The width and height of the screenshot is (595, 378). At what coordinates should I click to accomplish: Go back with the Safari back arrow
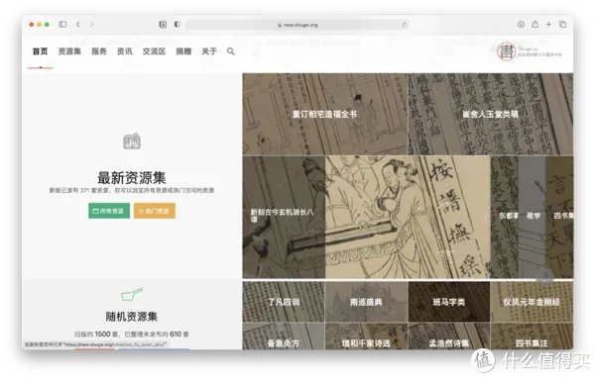click(77, 24)
